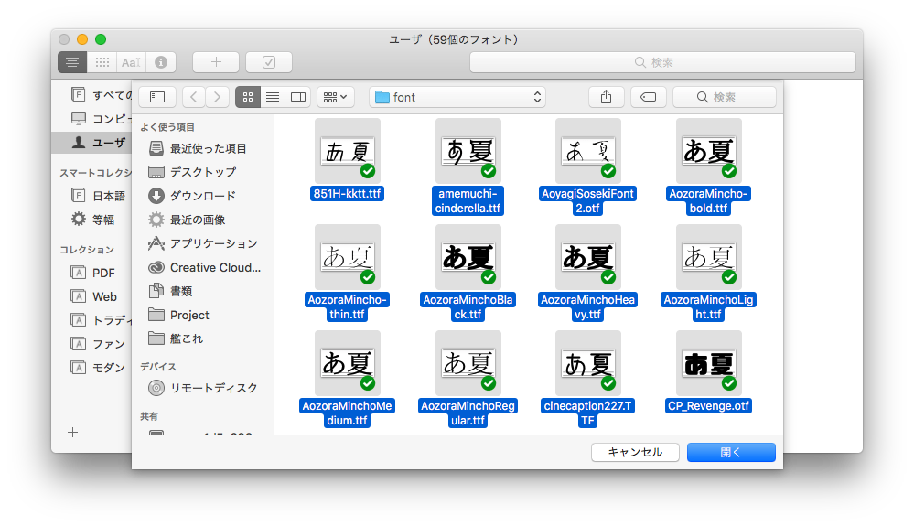The width and height of the screenshot is (914, 526).
Task: Toggle the file dialog sidebar
Action: (157, 97)
